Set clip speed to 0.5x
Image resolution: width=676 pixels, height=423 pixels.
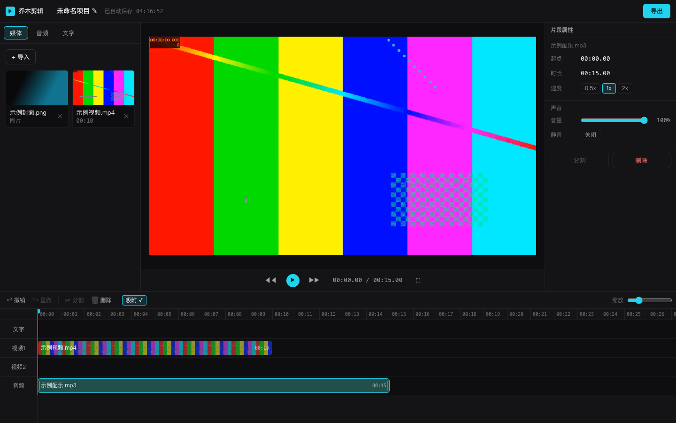coord(590,88)
